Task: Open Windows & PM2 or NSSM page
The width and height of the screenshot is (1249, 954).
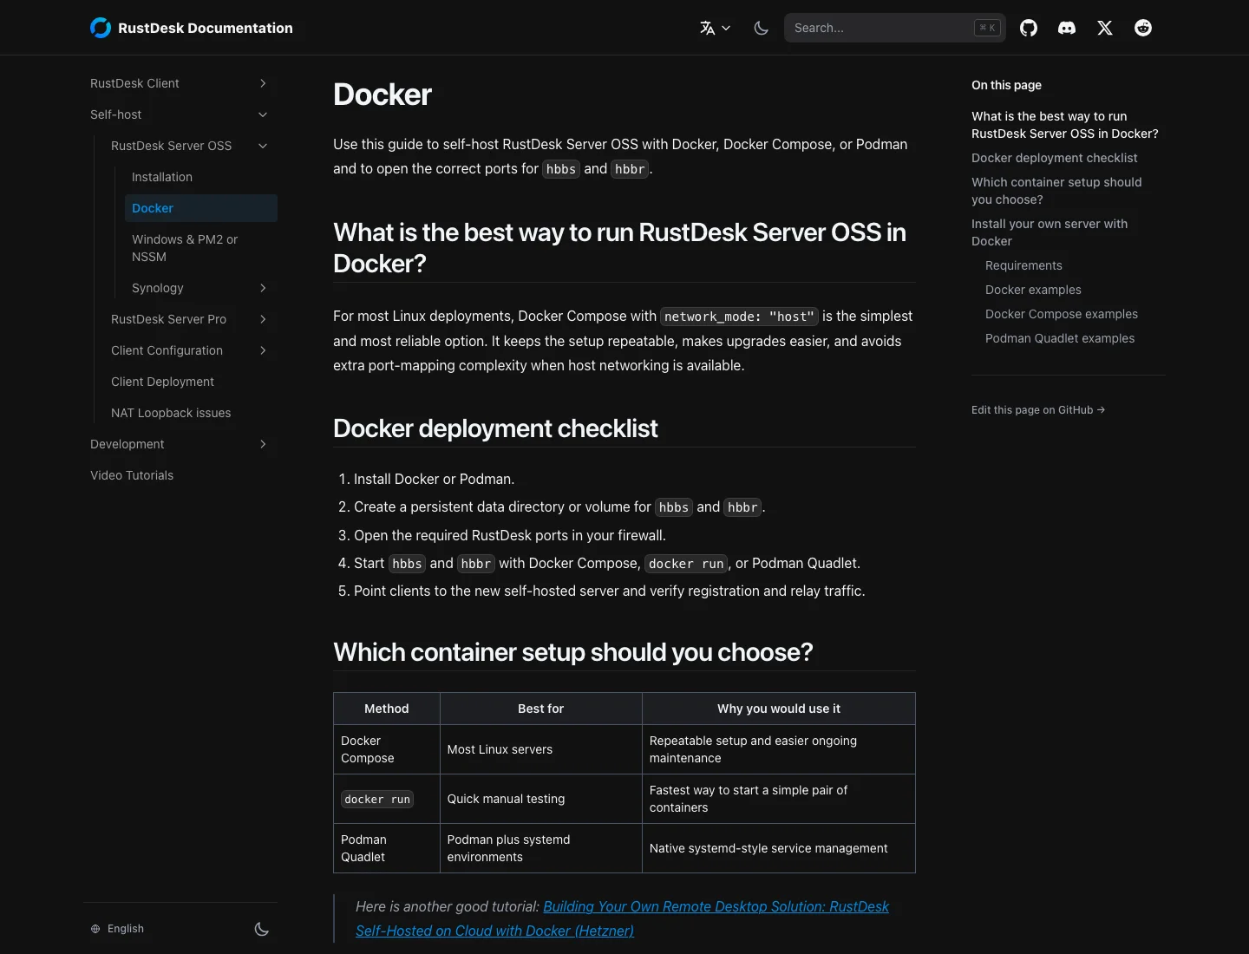Action: tap(201, 248)
